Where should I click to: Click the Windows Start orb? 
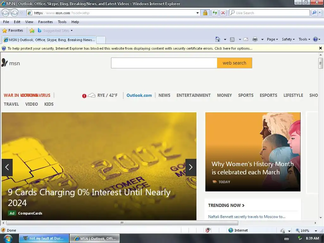coord(8,239)
